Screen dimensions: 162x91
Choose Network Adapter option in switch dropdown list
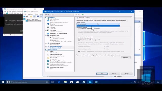(98, 27)
